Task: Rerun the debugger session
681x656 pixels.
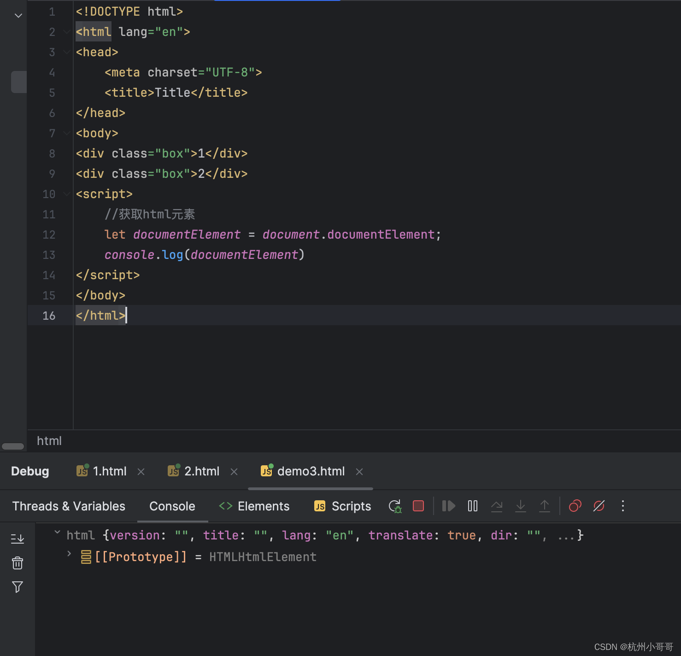Action: point(395,506)
